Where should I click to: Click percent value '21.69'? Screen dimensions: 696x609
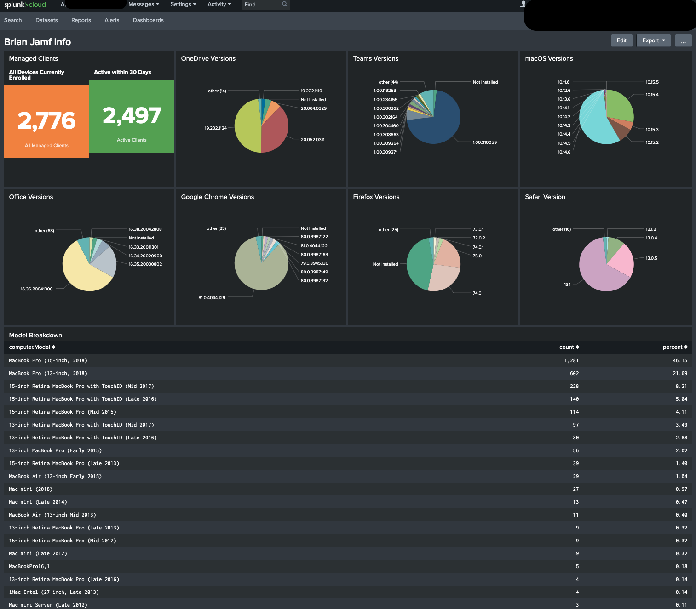point(680,373)
